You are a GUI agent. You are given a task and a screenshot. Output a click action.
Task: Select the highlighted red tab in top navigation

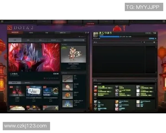(x=59, y=22)
